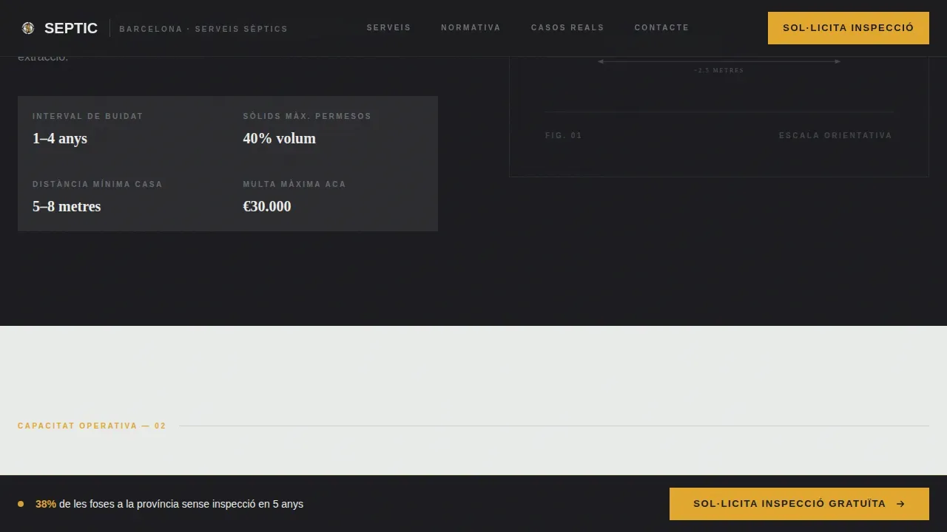Select the Interval de Buidat label
This screenshot has width=947, height=532.
(x=88, y=116)
